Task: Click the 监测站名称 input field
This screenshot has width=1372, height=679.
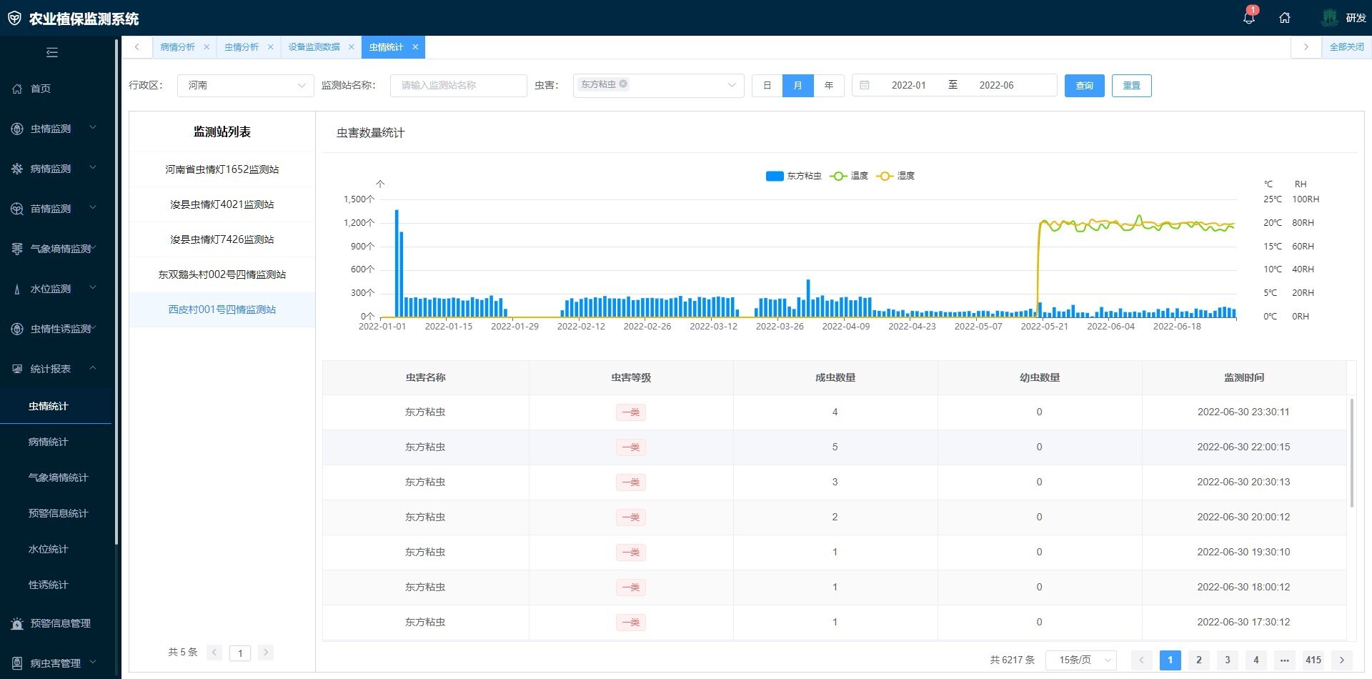Action: click(458, 85)
